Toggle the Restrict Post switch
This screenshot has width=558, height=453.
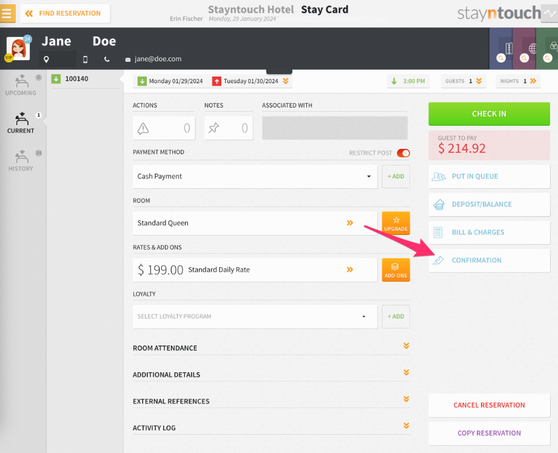point(403,153)
